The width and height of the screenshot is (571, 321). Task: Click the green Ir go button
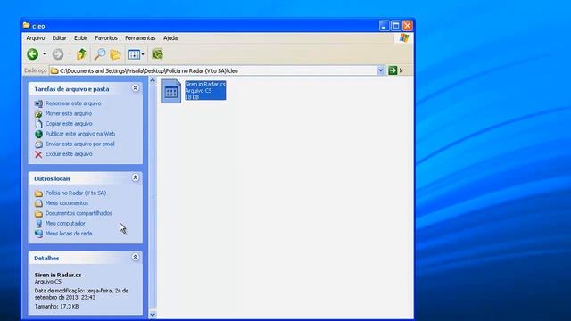393,70
